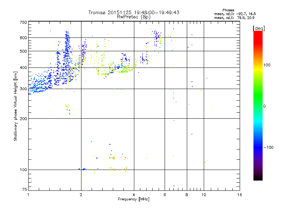Click y-axis tick label '600'
282x212 pixels.
coord(23,38)
